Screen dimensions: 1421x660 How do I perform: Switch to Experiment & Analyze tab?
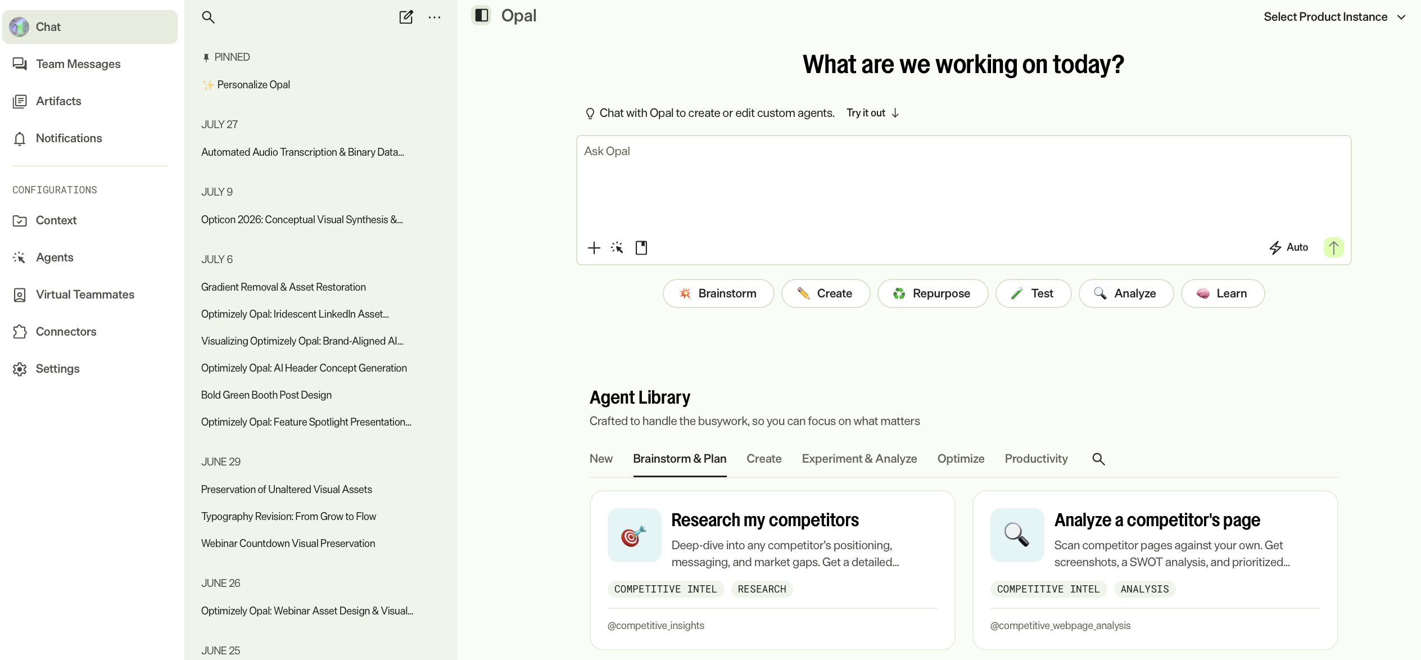click(859, 459)
